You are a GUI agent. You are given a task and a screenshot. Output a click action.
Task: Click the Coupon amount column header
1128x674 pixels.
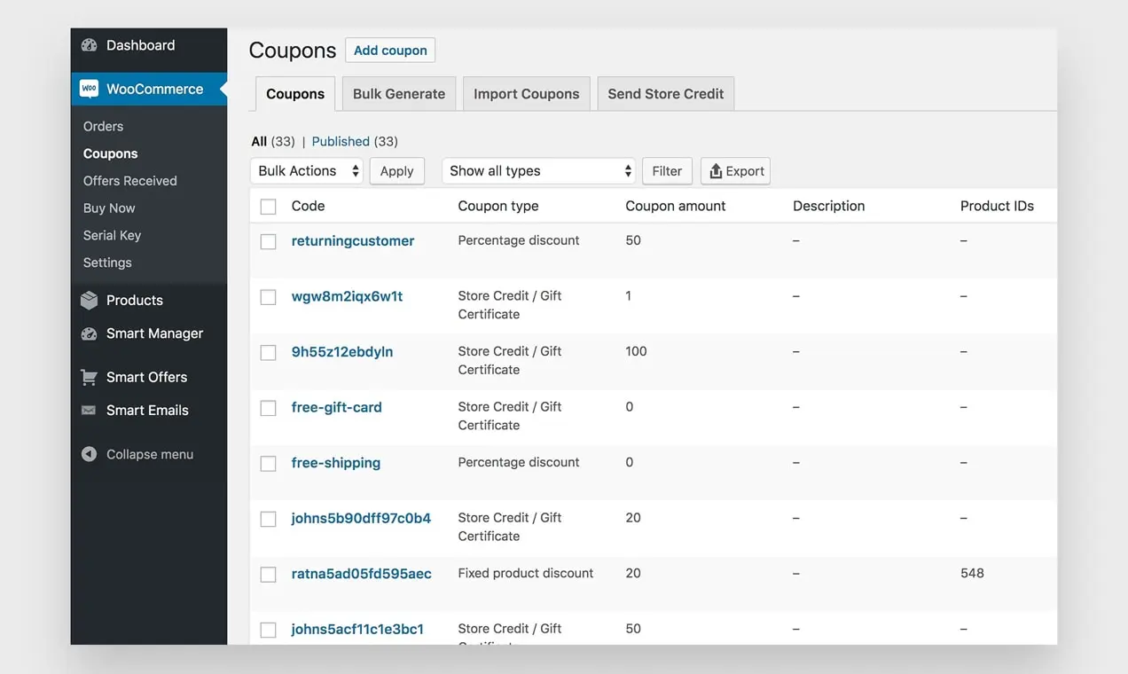coord(676,206)
